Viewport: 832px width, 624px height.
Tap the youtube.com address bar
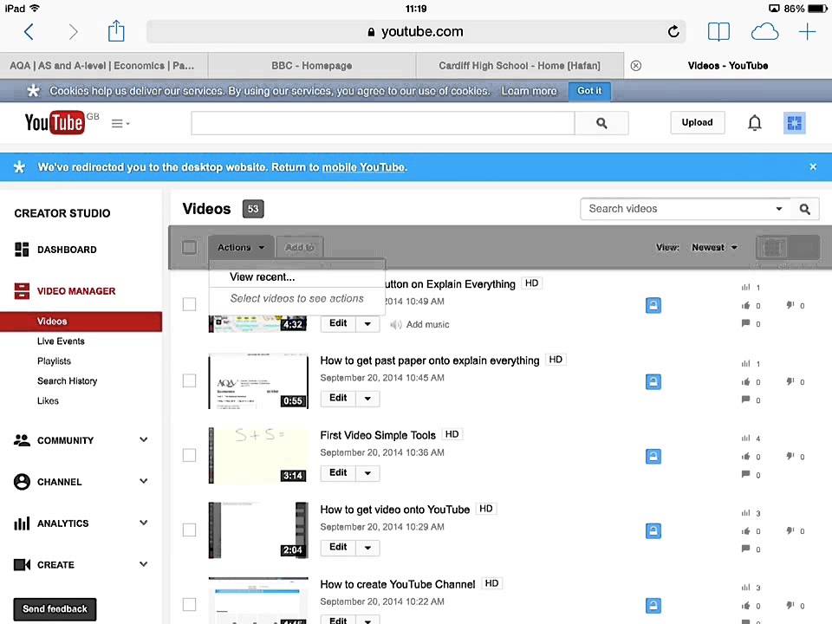416,32
